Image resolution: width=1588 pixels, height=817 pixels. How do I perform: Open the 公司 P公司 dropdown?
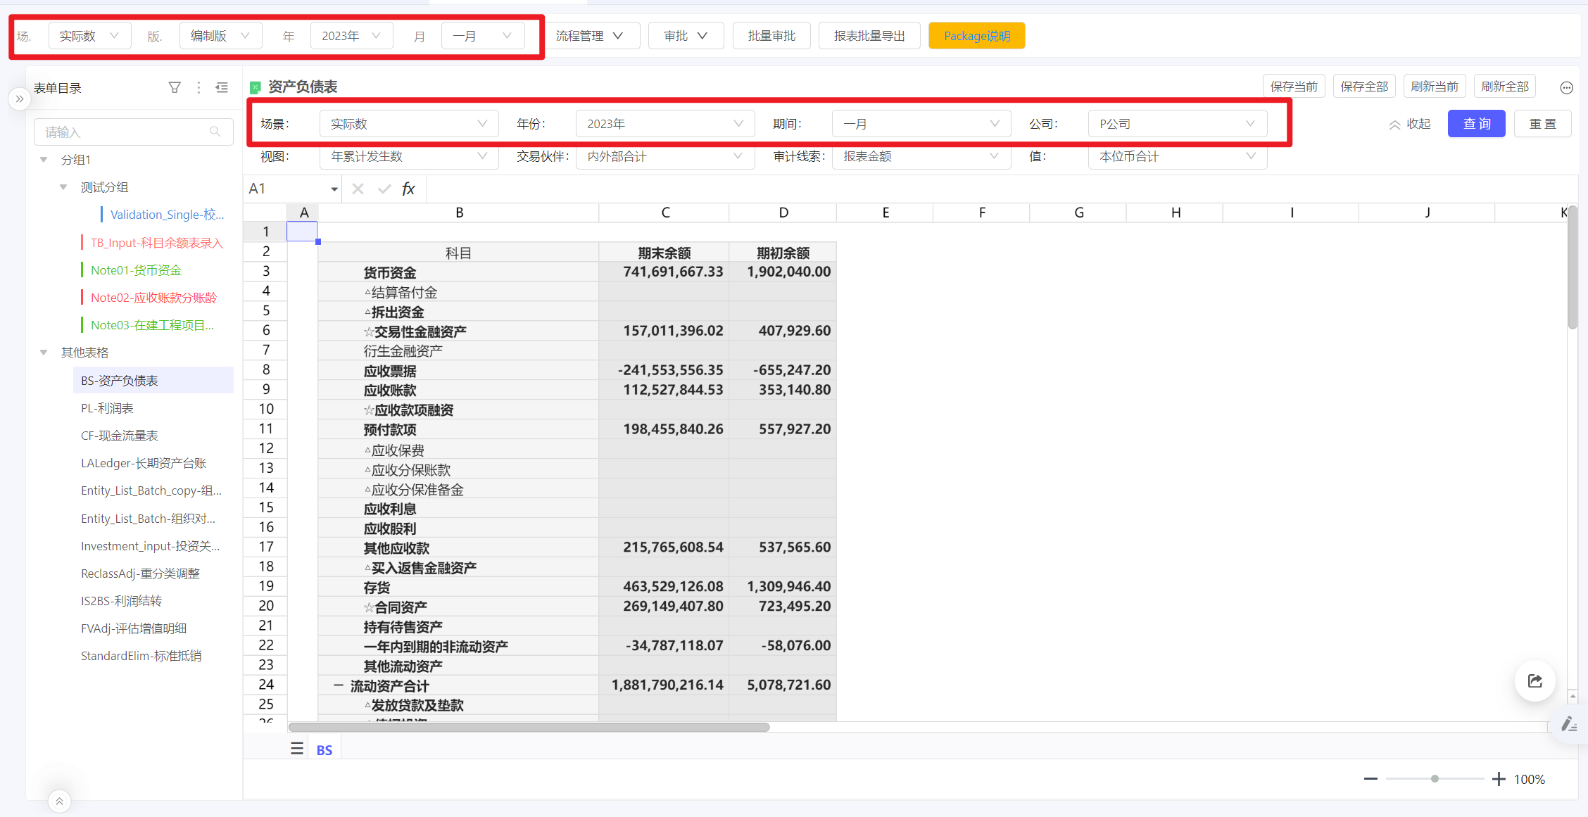coord(1177,124)
